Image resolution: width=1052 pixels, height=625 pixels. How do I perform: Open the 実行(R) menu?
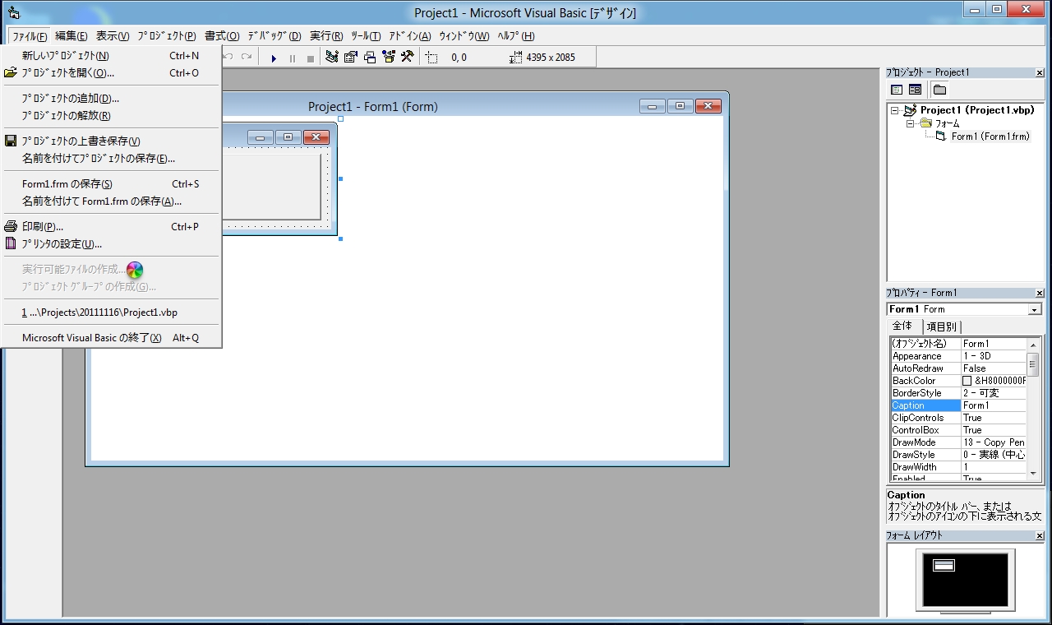326,35
